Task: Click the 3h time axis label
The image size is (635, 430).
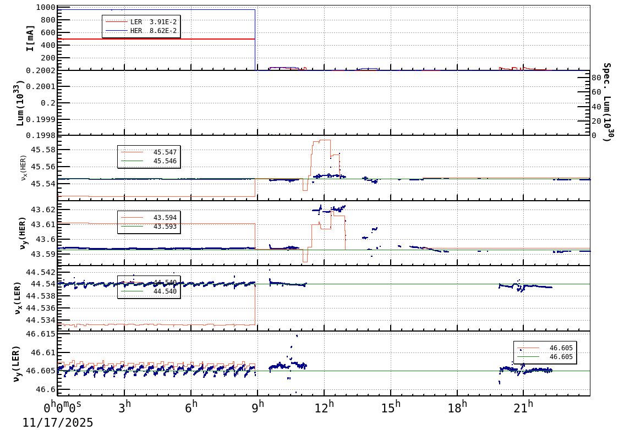Action: [125, 406]
